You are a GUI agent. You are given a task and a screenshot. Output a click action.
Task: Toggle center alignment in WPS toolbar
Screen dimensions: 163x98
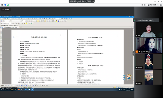pos(38,21)
